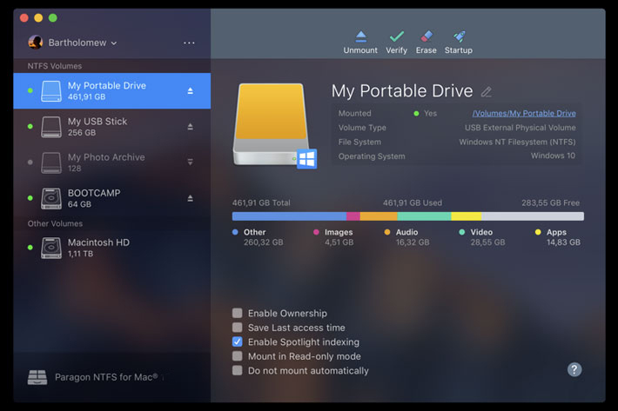Click the Apps 14,83 GB legend entry
Screen dimensions: 618x411
(558, 237)
